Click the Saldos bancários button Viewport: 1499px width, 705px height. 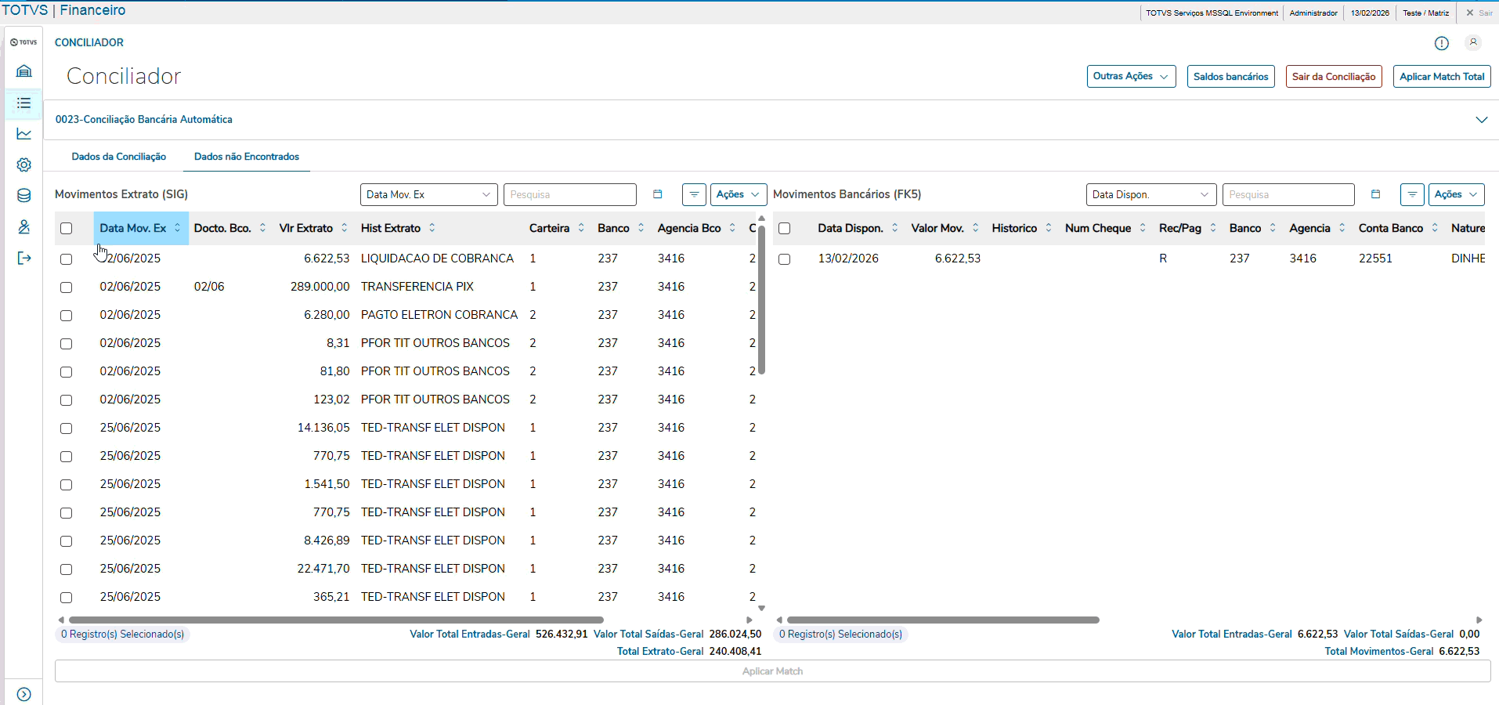click(x=1230, y=77)
